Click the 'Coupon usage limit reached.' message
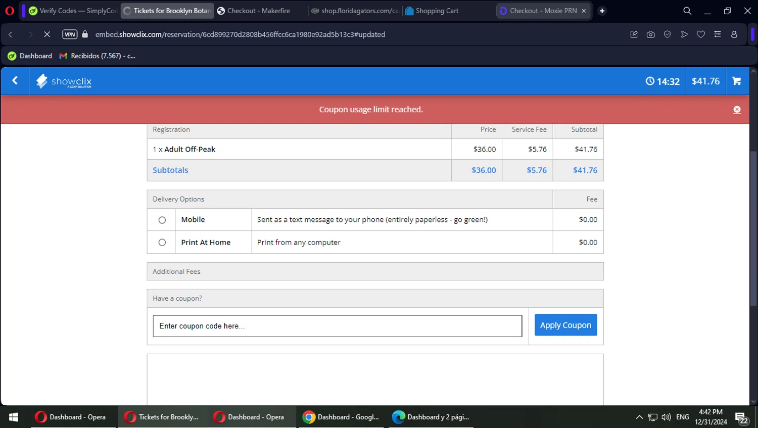Viewport: 758px width, 428px height. pos(371,110)
